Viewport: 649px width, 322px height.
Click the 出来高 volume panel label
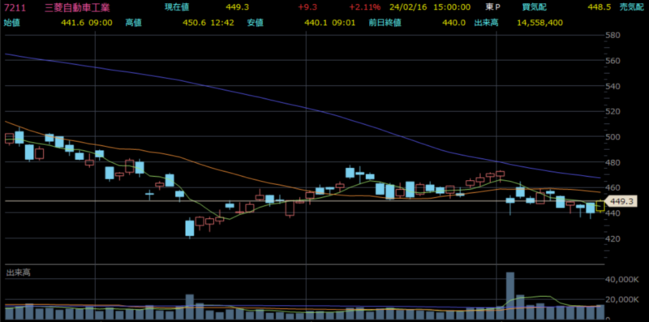(x=18, y=273)
